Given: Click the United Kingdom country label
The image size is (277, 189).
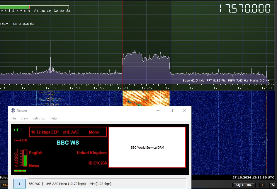Looking at the screenshot, I should coord(92,153).
